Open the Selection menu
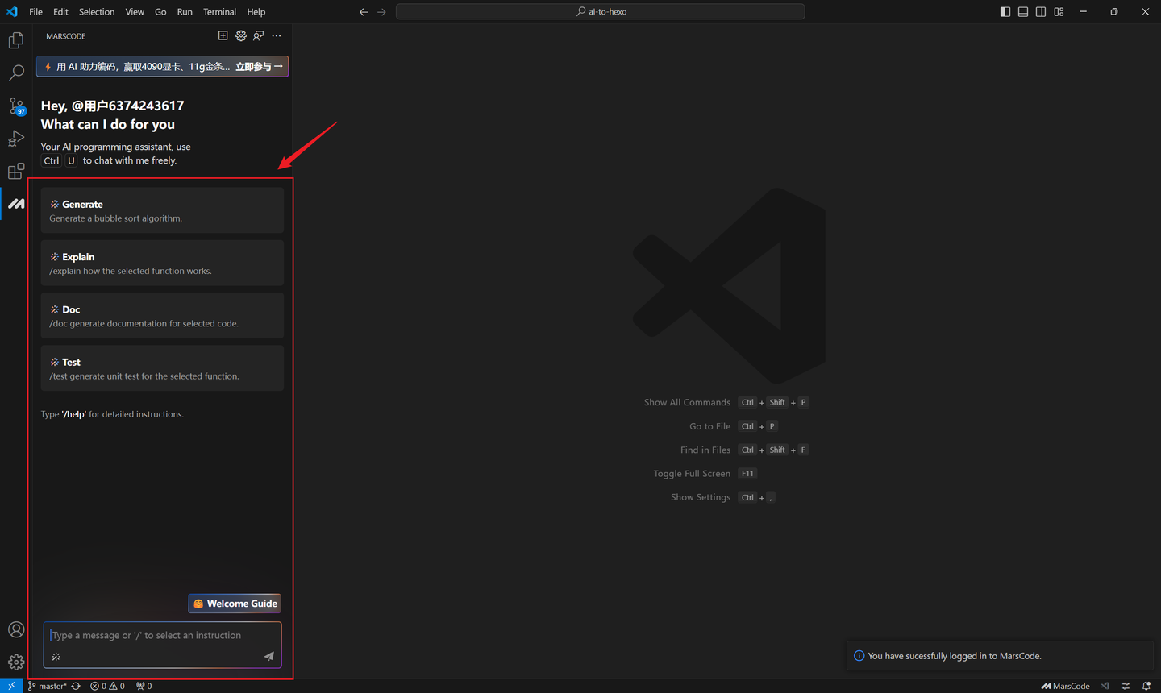The image size is (1161, 693). 97,12
